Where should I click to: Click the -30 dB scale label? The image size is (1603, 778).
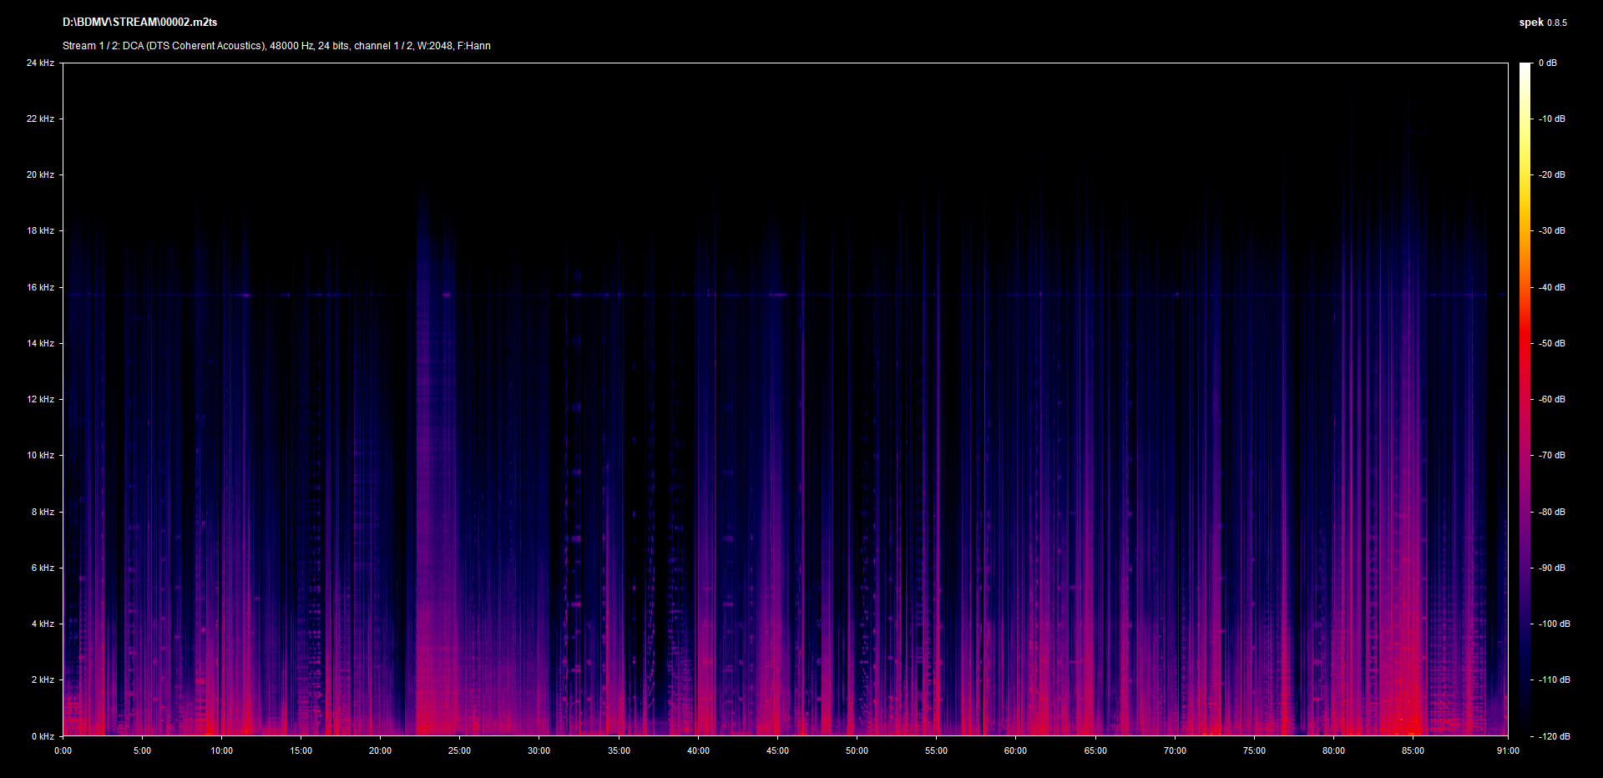(x=1552, y=230)
